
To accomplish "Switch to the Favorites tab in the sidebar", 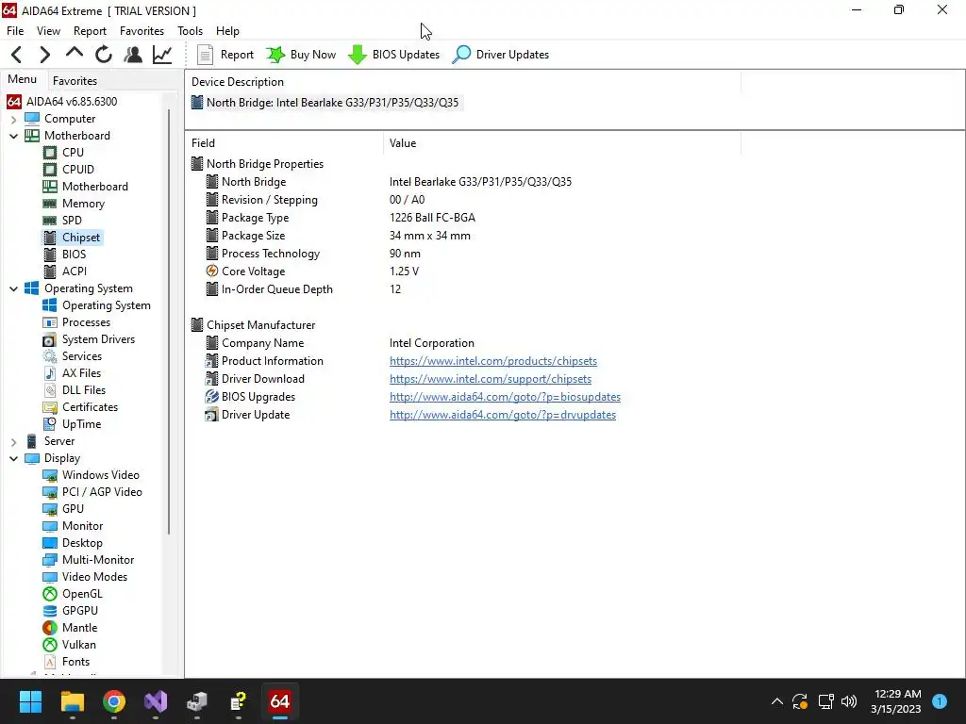I will coord(75,81).
